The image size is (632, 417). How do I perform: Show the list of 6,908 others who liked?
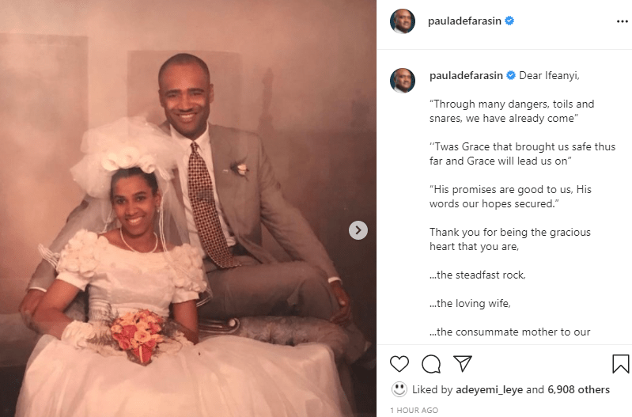click(x=578, y=389)
